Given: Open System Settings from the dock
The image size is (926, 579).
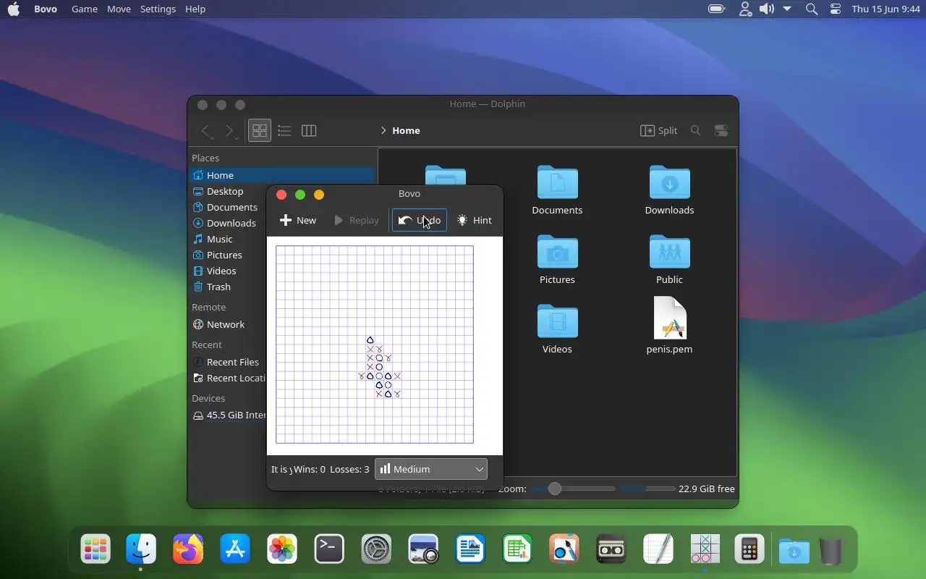Looking at the screenshot, I should pyautogui.click(x=376, y=549).
